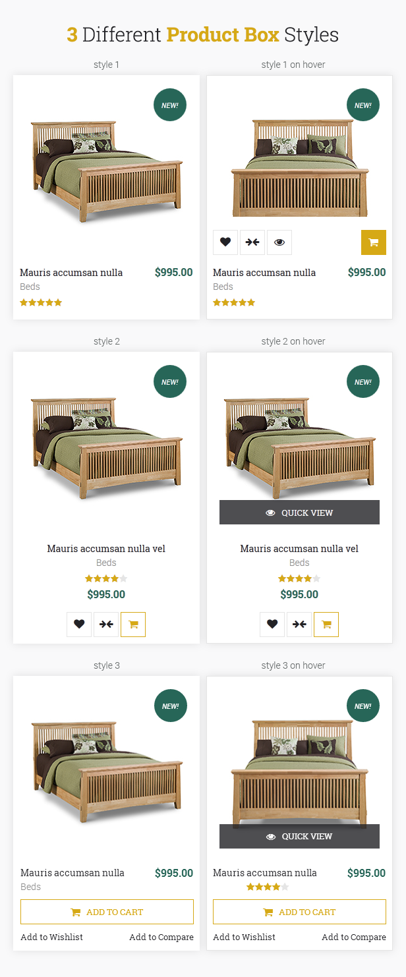Click Add to Wishlist link in style 3 box

tap(52, 937)
